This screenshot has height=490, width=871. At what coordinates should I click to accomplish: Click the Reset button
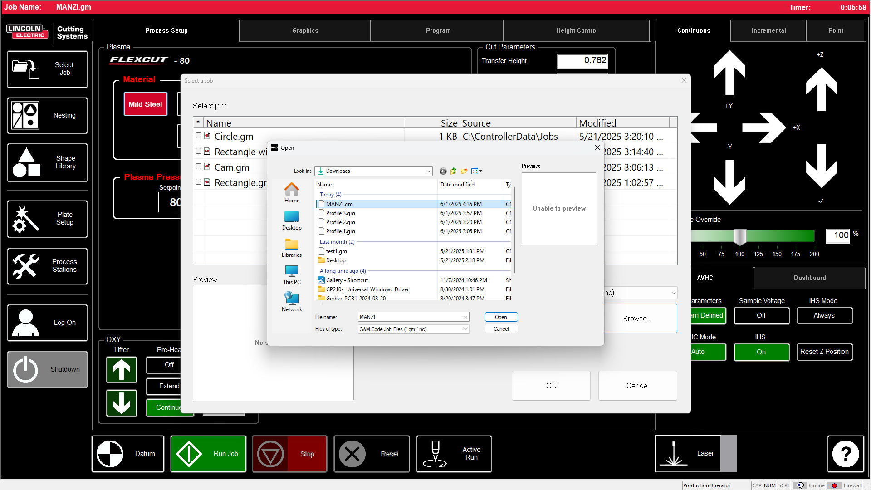click(372, 454)
